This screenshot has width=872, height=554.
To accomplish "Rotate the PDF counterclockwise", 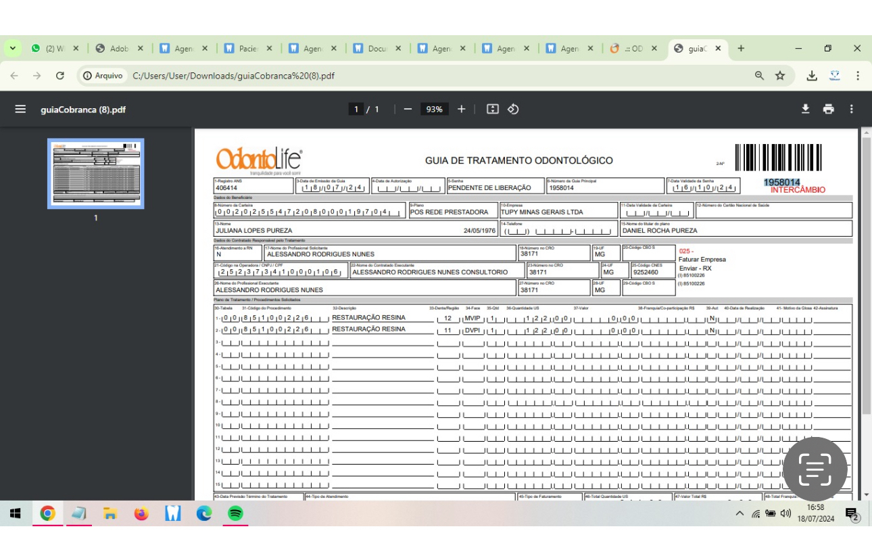I will click(513, 109).
